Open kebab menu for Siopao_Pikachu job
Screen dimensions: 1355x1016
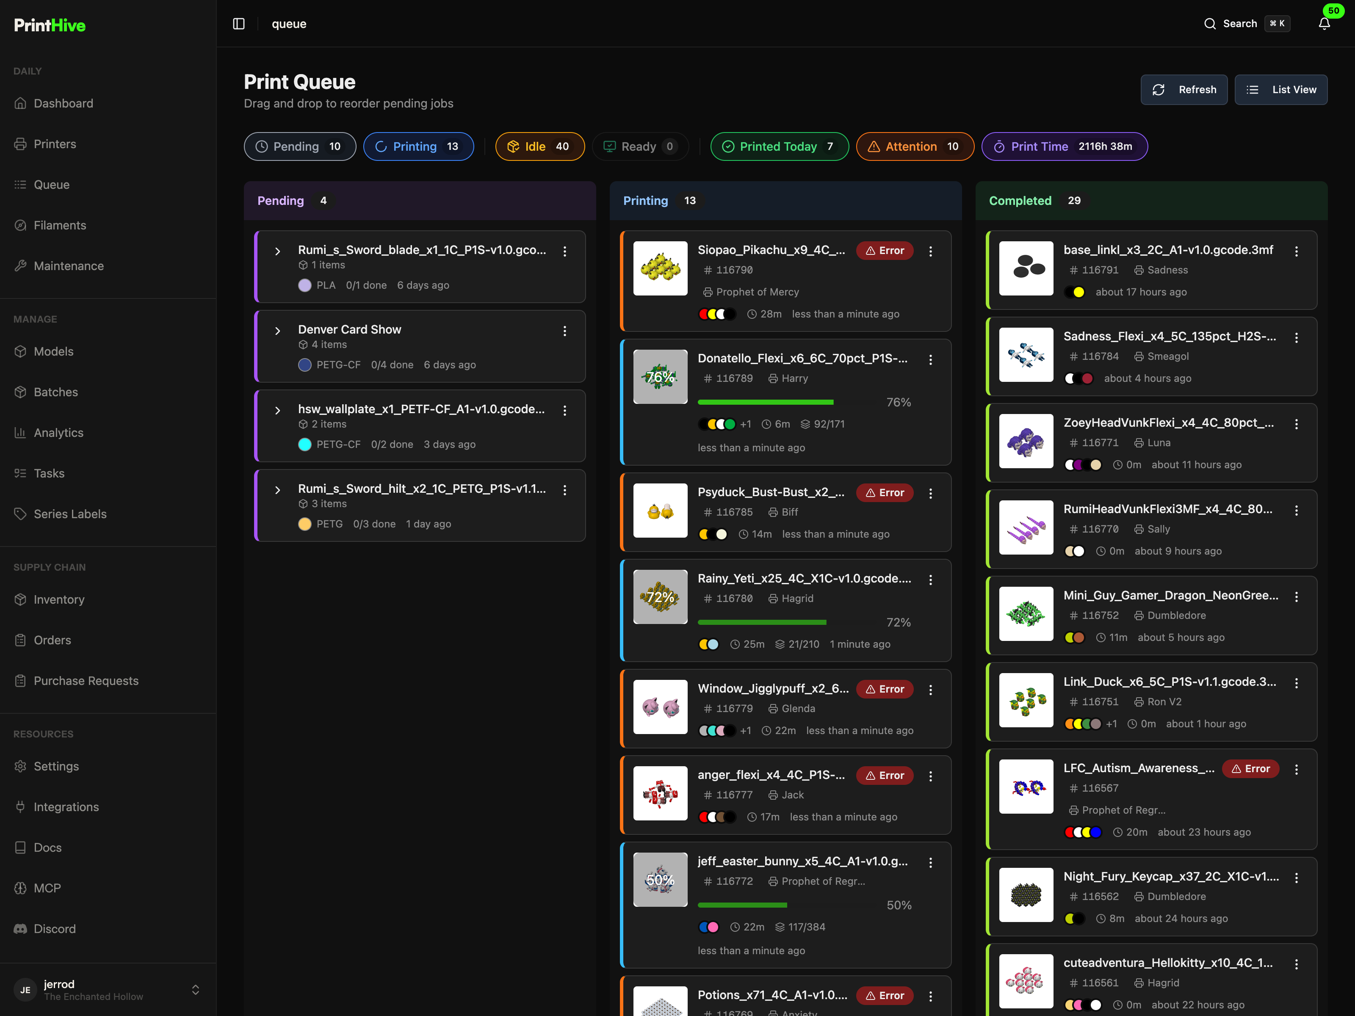[930, 251]
